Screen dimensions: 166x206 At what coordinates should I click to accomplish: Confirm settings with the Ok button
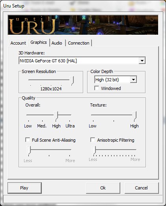(x=103, y=188)
